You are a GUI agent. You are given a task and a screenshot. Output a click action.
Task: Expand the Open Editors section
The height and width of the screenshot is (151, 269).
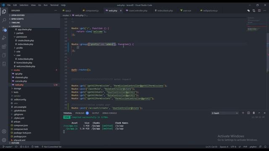tap(18, 15)
